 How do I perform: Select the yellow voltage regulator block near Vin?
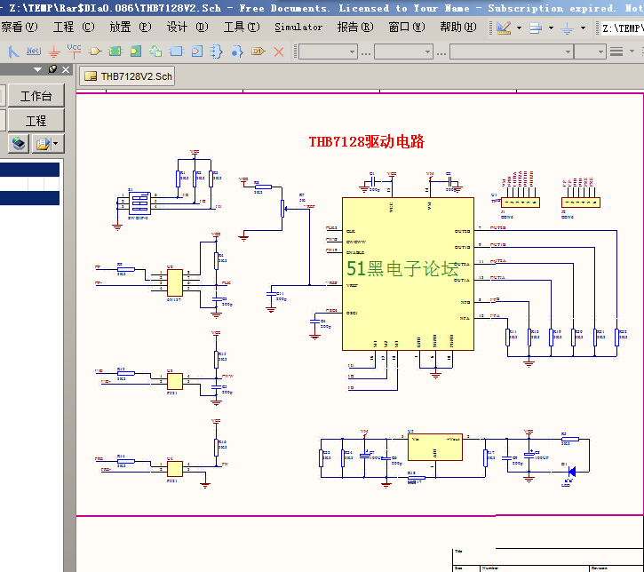435,447
